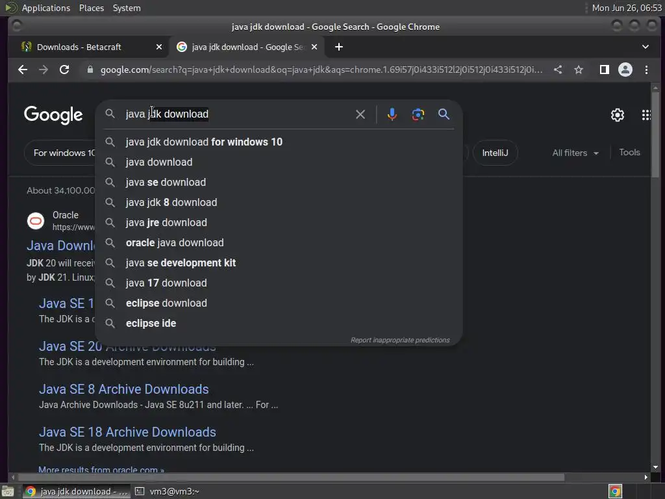Click the padlock site info icon

(x=90, y=70)
